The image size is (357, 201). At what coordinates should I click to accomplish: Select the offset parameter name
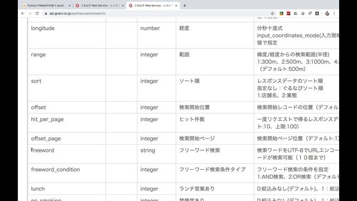click(38, 107)
